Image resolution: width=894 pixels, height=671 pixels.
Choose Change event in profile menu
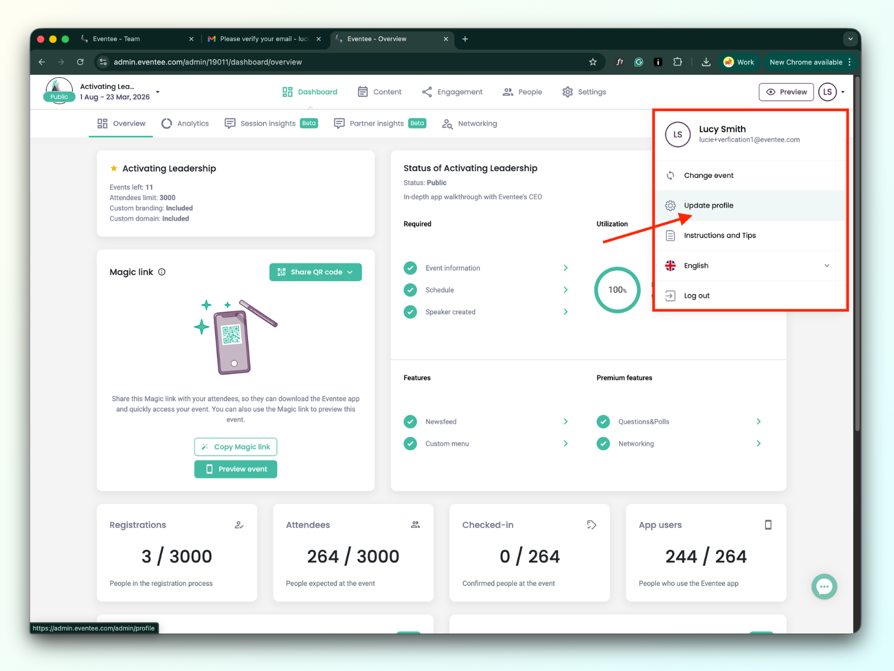point(749,176)
